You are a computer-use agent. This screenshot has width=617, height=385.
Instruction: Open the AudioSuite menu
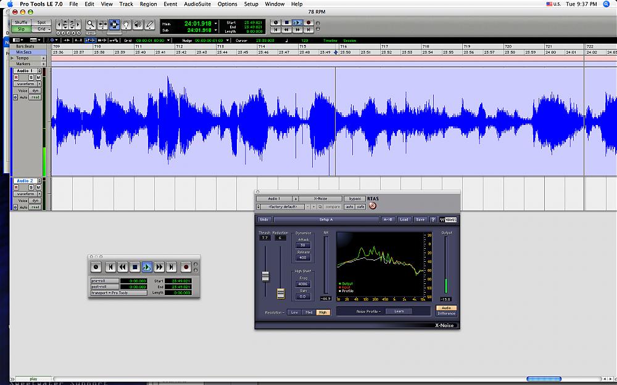point(197,4)
